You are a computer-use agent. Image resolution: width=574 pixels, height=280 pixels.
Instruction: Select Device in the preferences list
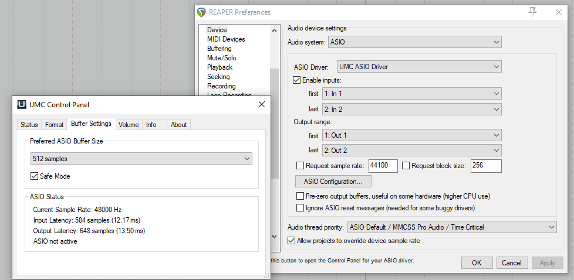pos(217,30)
